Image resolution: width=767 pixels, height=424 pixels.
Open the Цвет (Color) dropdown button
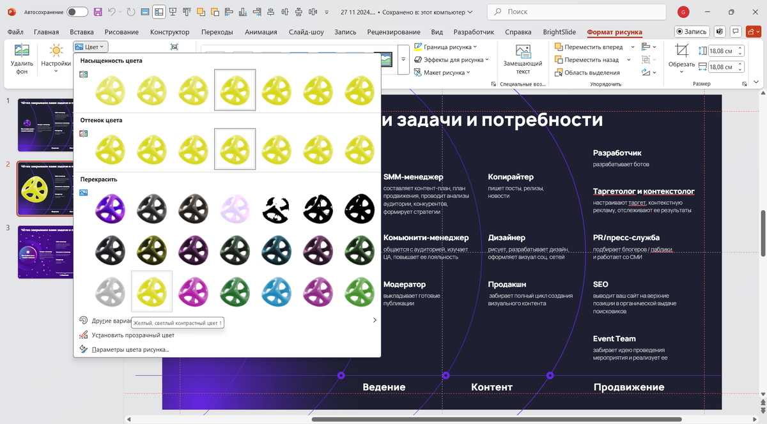[90, 47]
